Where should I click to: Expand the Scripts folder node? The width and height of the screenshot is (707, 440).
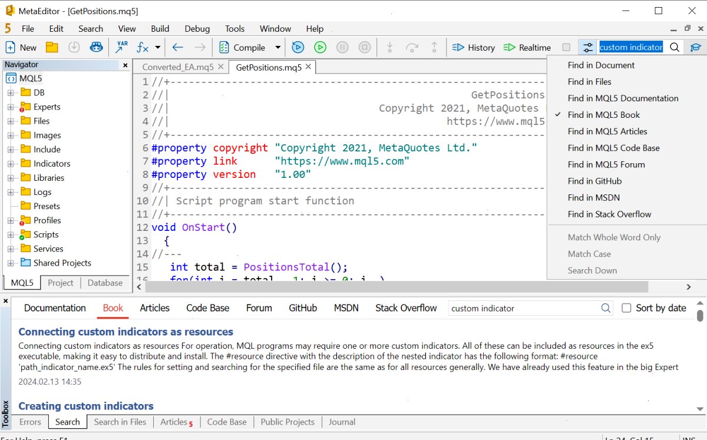(10, 234)
